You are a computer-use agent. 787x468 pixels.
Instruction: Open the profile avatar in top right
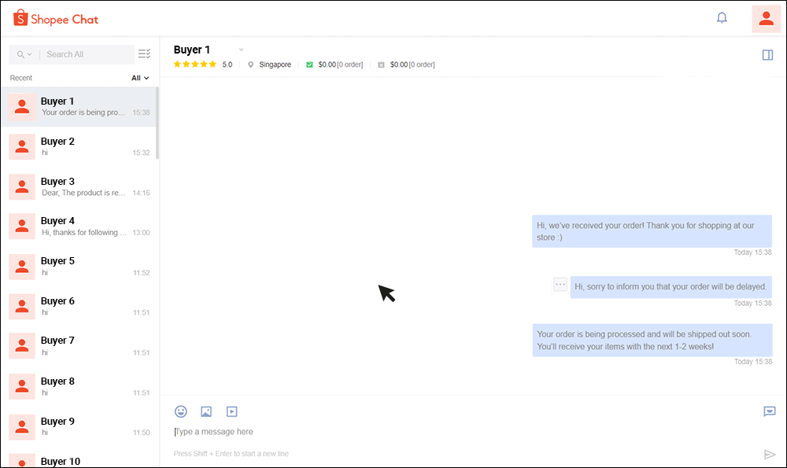(x=766, y=17)
